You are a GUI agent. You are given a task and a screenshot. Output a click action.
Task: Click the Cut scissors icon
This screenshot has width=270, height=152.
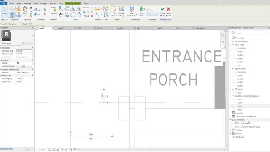31,8
